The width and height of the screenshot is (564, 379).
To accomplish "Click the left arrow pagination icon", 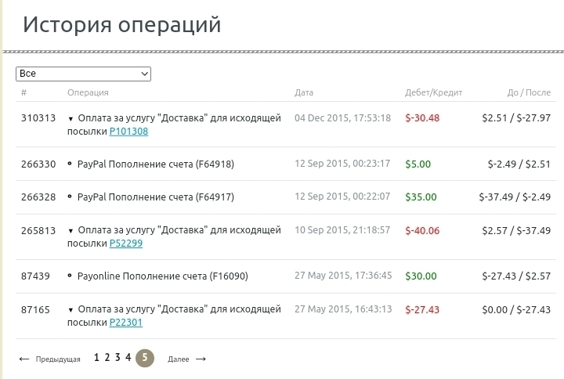I will pos(23,359).
